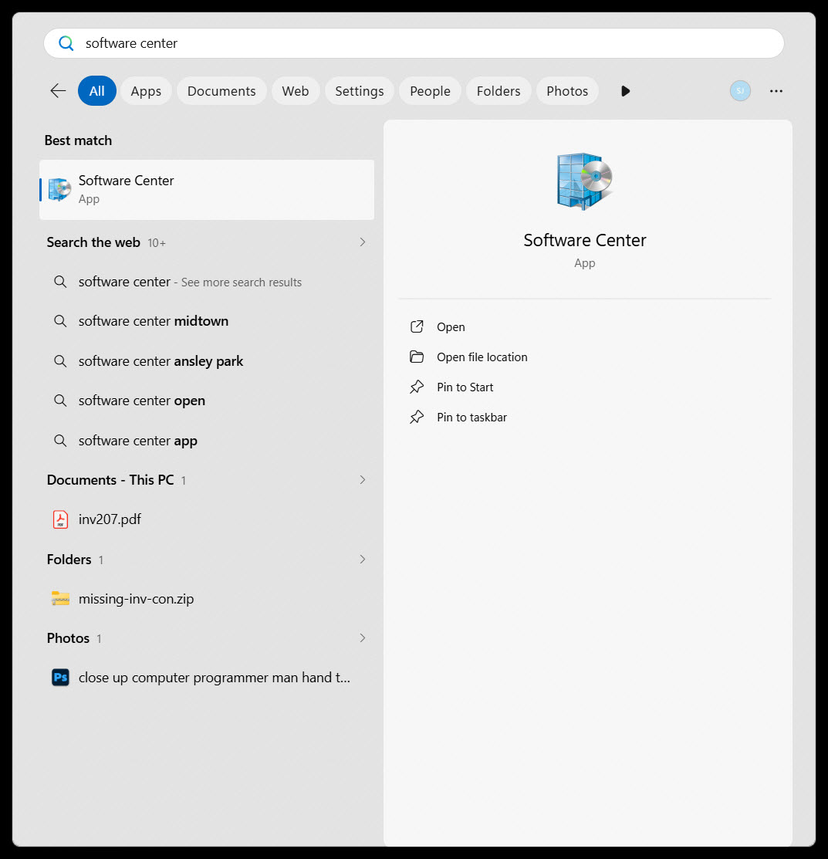Switch to the Documents filter tab

click(221, 91)
